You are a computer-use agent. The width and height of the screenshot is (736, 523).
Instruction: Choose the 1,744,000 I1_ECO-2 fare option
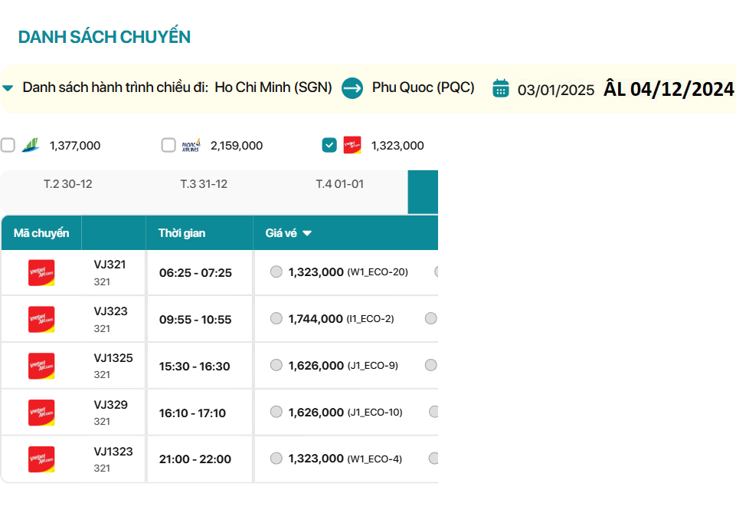point(276,318)
